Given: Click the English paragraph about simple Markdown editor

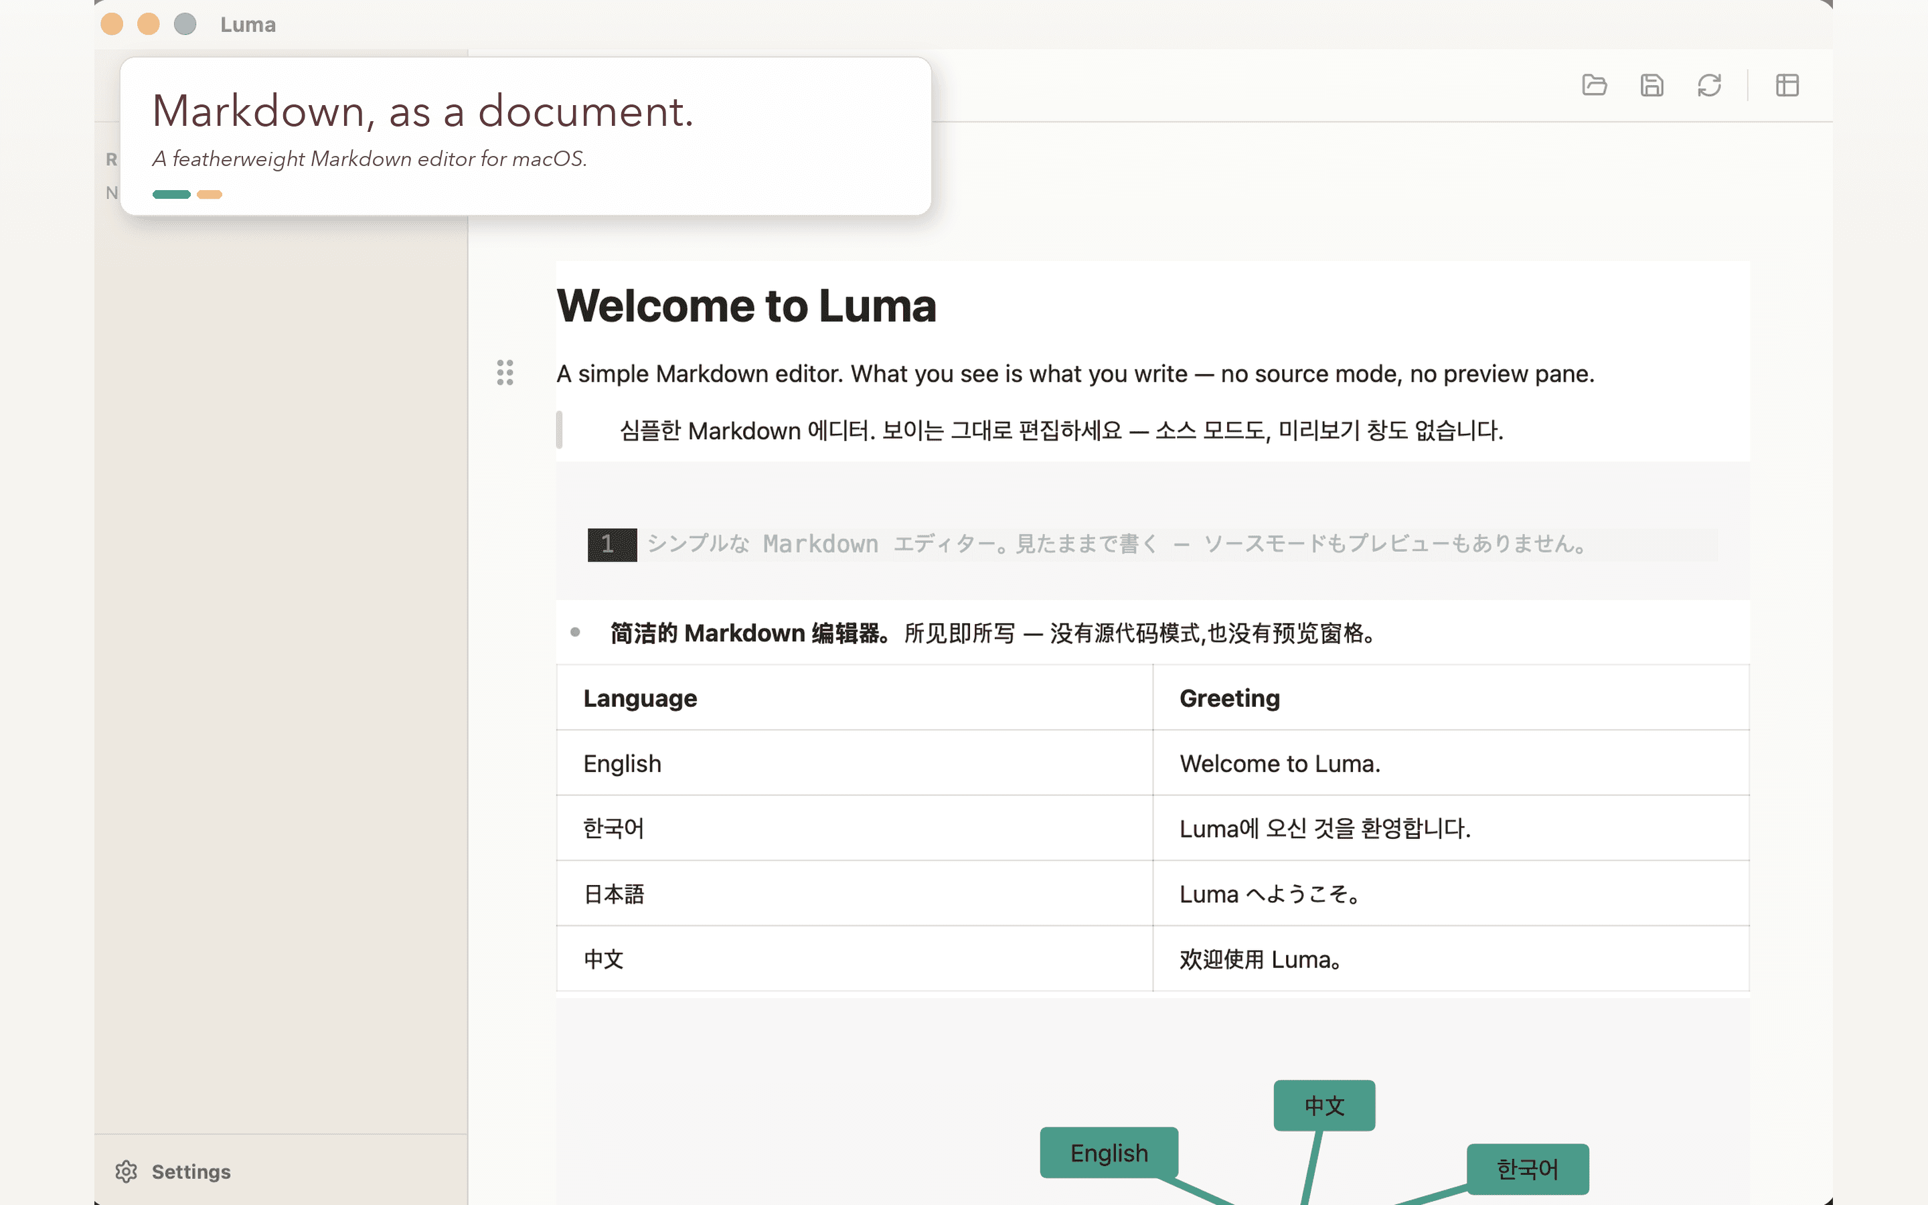Looking at the screenshot, I should (x=1076, y=374).
